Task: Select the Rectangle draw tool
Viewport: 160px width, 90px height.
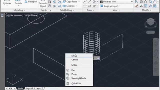Action: click(89, 6)
